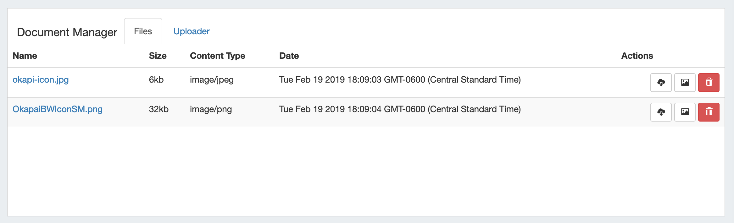Download the OkapaiBWIconSM.png file

click(x=661, y=112)
